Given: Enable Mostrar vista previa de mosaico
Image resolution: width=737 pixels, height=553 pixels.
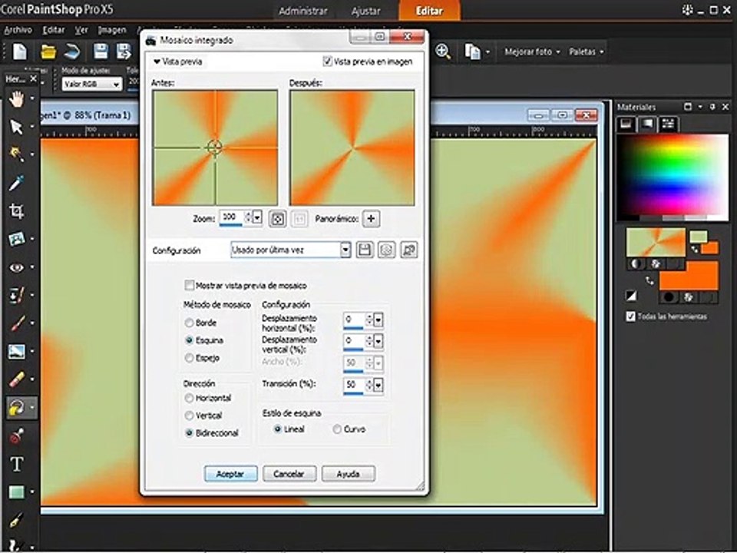Looking at the screenshot, I should (189, 286).
